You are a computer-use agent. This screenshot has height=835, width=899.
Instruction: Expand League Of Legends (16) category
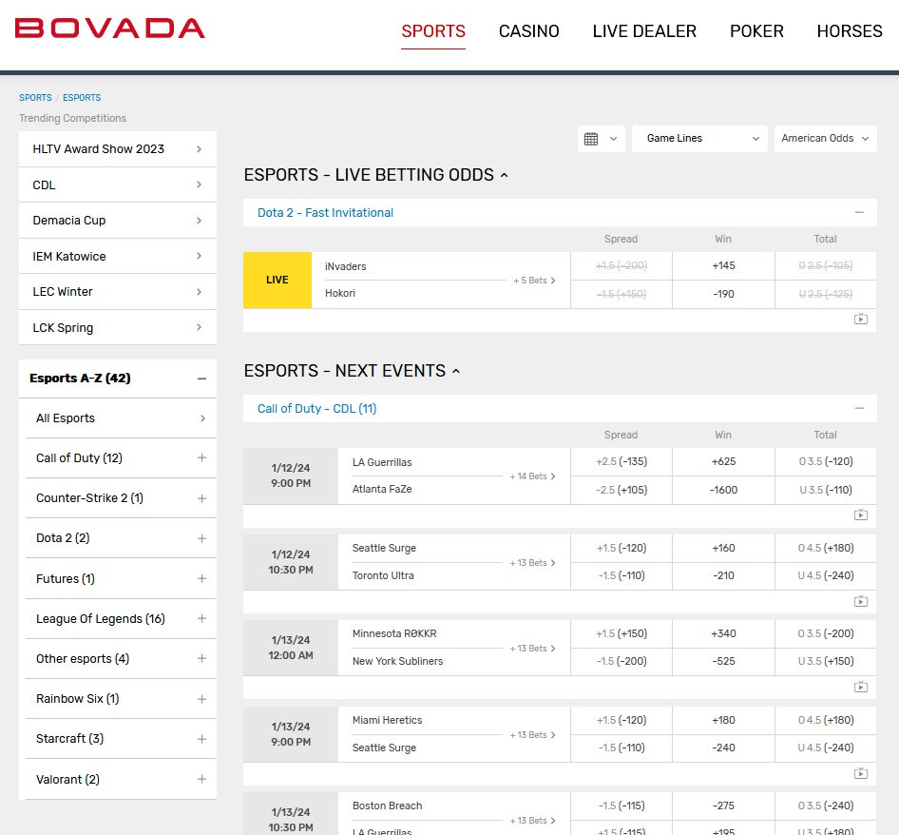click(x=201, y=619)
